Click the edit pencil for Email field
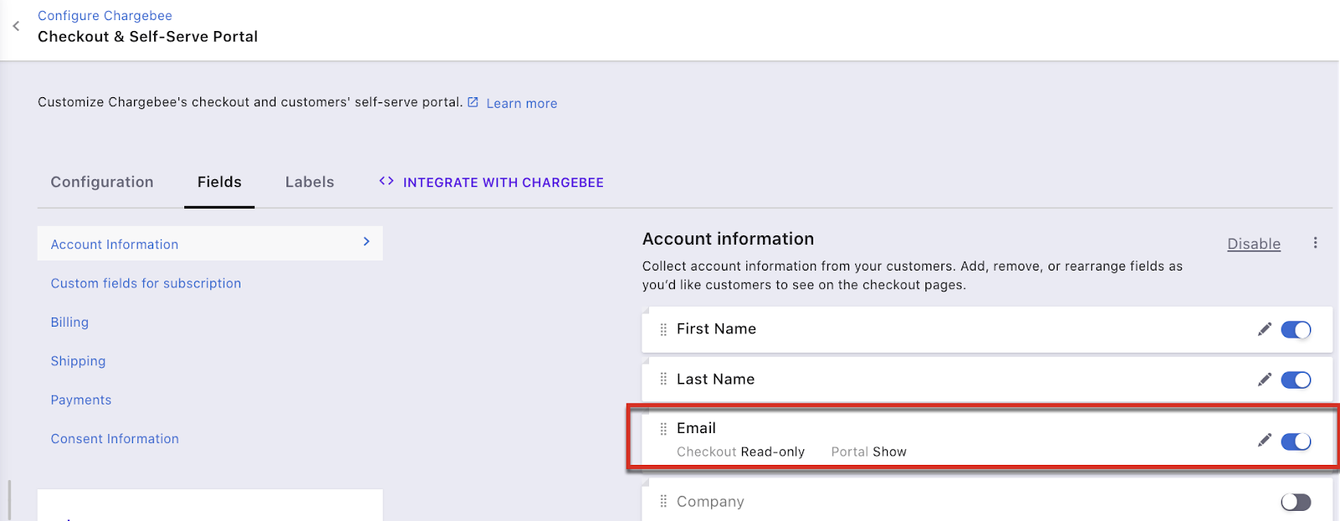Screen dimensions: 1340x521 1264,441
